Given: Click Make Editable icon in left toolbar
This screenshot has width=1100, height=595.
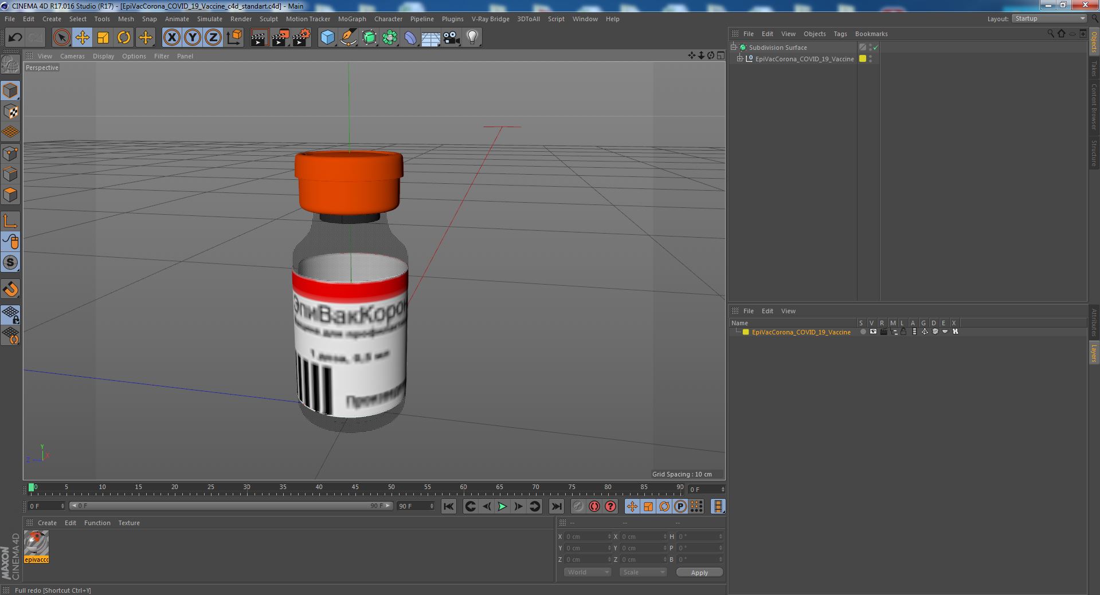Looking at the screenshot, I should [10, 64].
